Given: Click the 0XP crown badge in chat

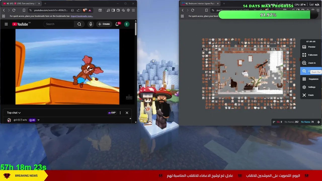Looking at the screenshot, I should [x=112, y=113].
